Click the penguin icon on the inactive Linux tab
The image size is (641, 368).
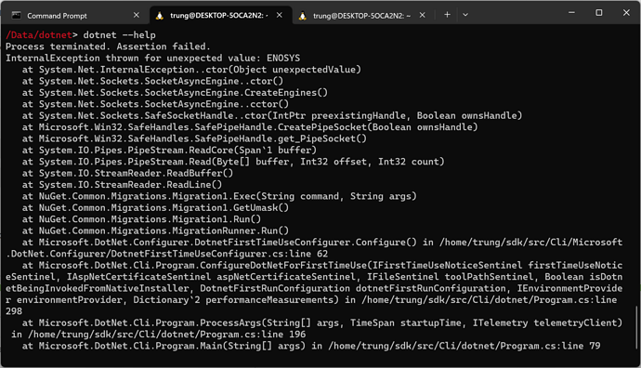point(303,16)
